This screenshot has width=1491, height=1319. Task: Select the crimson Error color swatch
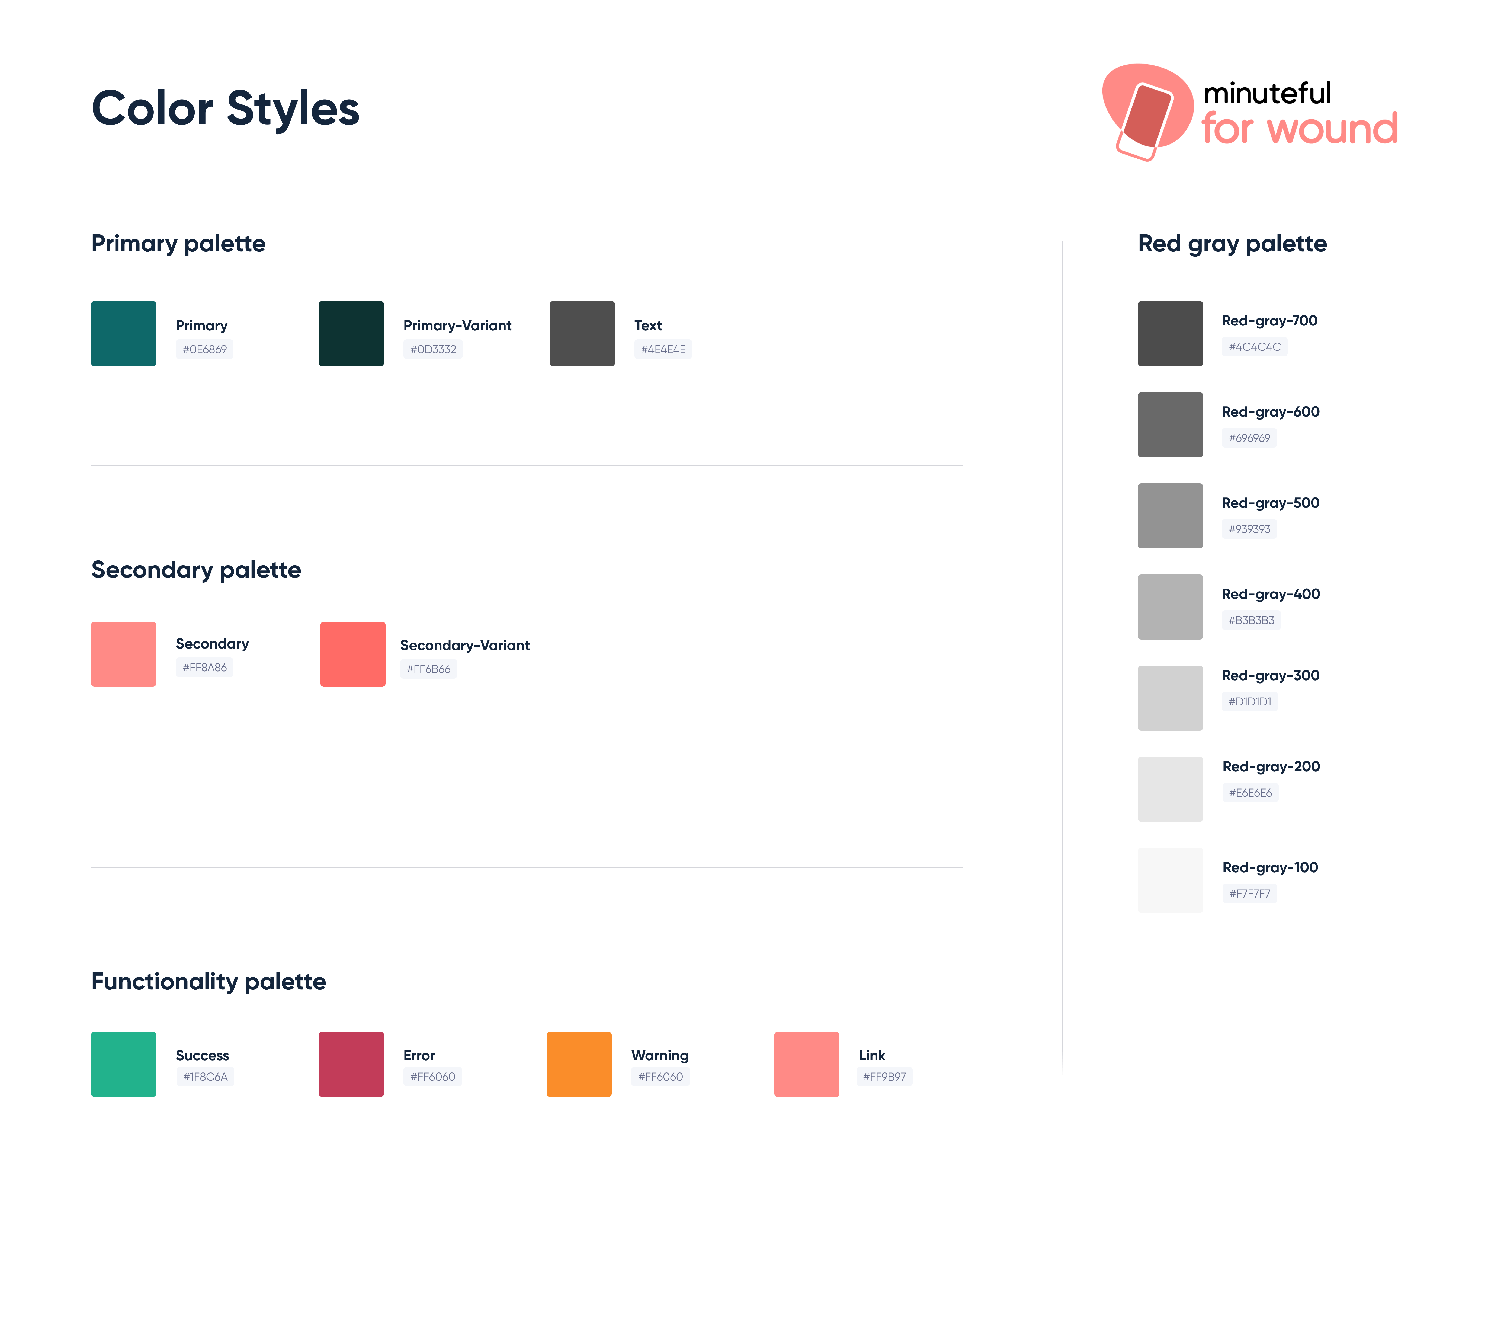[351, 1064]
